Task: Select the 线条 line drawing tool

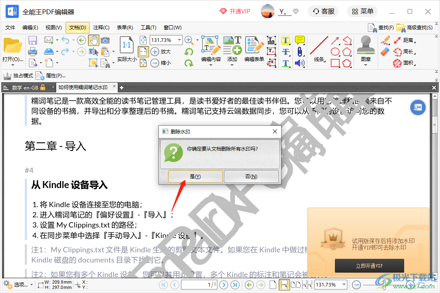Action: coord(319,48)
